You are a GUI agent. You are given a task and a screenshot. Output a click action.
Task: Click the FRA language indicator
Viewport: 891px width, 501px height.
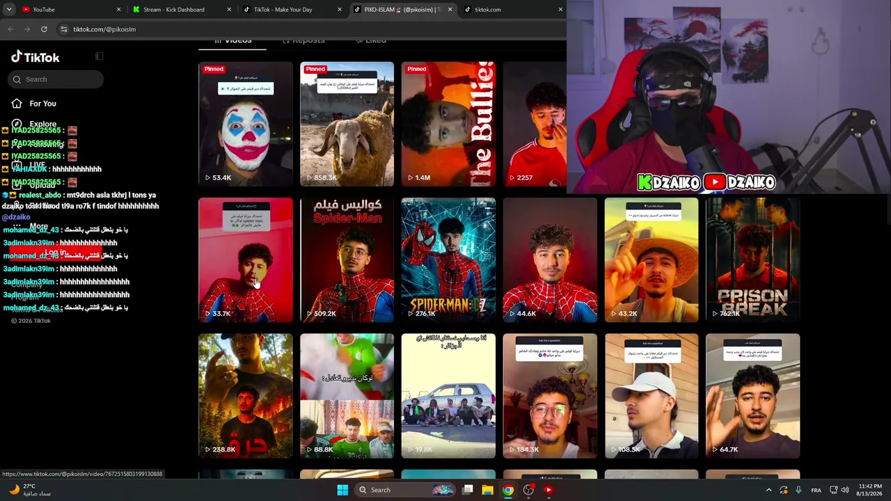(x=816, y=490)
